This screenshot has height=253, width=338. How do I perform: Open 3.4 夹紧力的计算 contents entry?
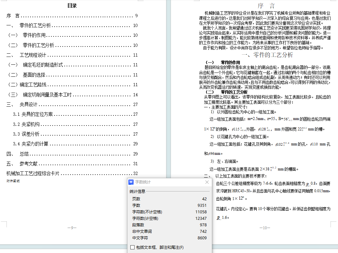pyautogui.click(x=75, y=144)
